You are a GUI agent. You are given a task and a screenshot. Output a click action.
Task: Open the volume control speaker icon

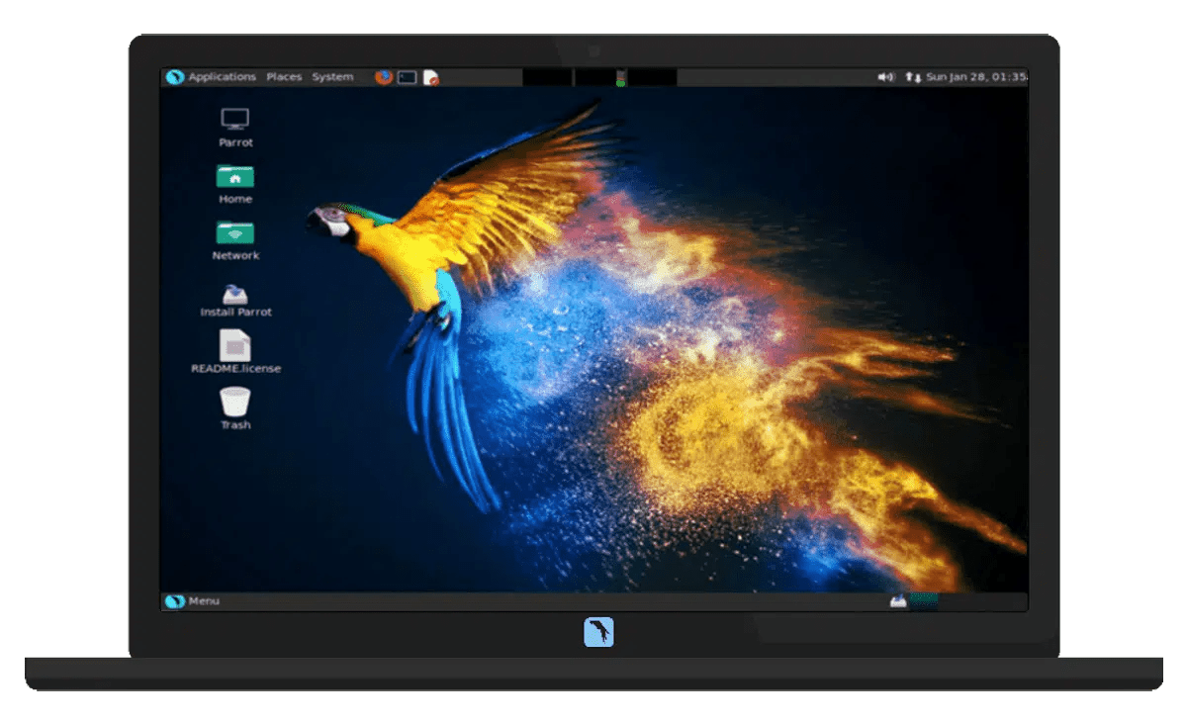click(886, 77)
